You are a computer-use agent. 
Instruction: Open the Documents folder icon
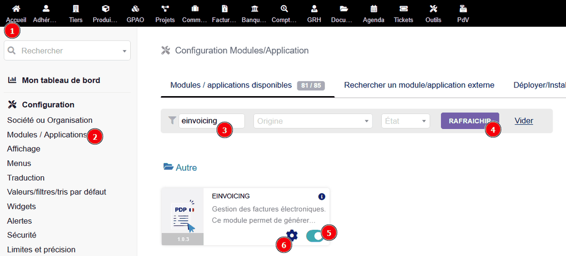click(x=344, y=9)
